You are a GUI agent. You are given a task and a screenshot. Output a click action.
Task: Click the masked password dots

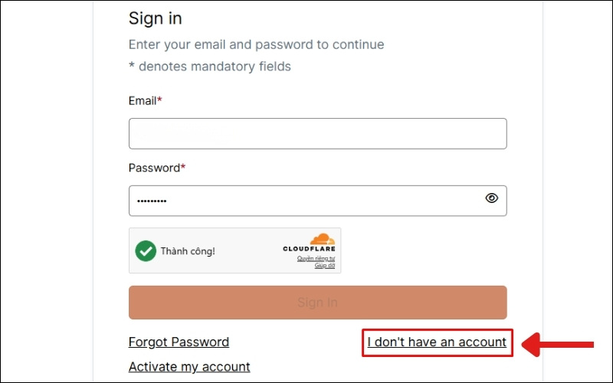(x=152, y=201)
